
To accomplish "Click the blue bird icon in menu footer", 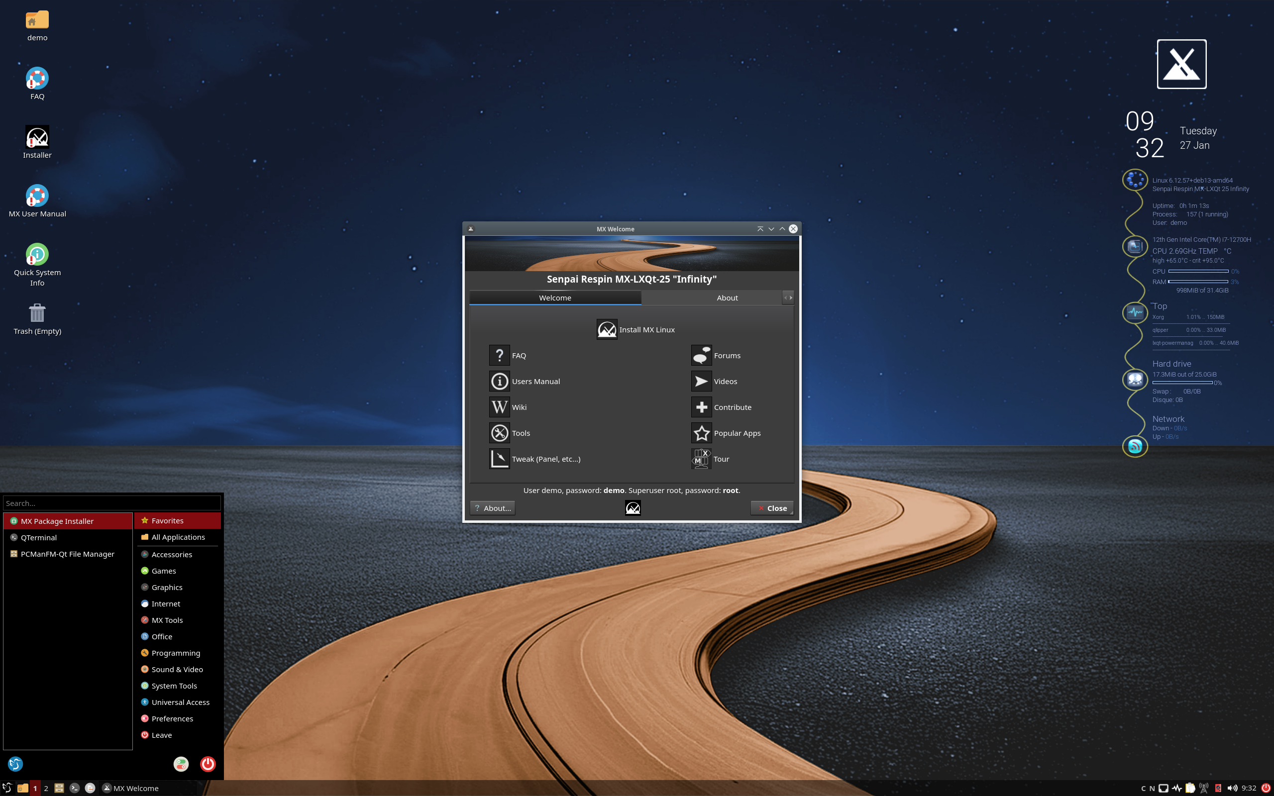I will tap(15, 764).
